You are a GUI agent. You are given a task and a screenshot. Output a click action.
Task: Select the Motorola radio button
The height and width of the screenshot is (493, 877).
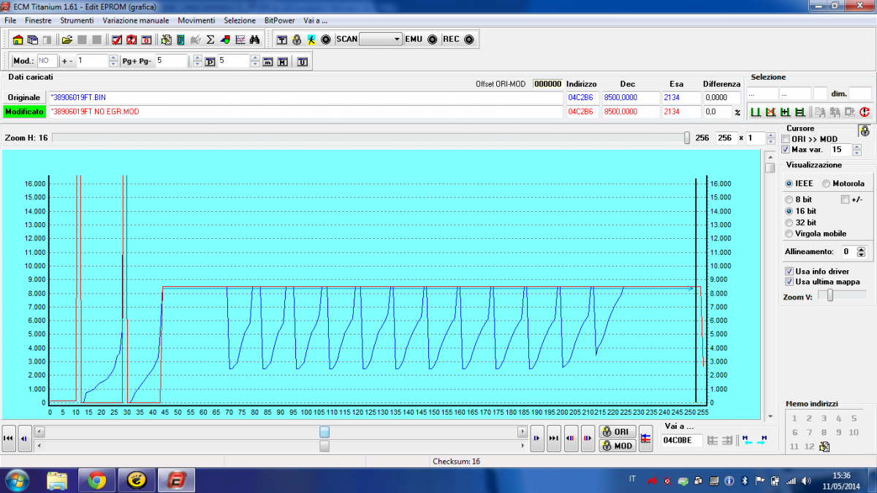point(827,184)
